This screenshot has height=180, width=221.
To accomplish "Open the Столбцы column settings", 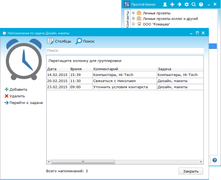I will tap(59, 41).
